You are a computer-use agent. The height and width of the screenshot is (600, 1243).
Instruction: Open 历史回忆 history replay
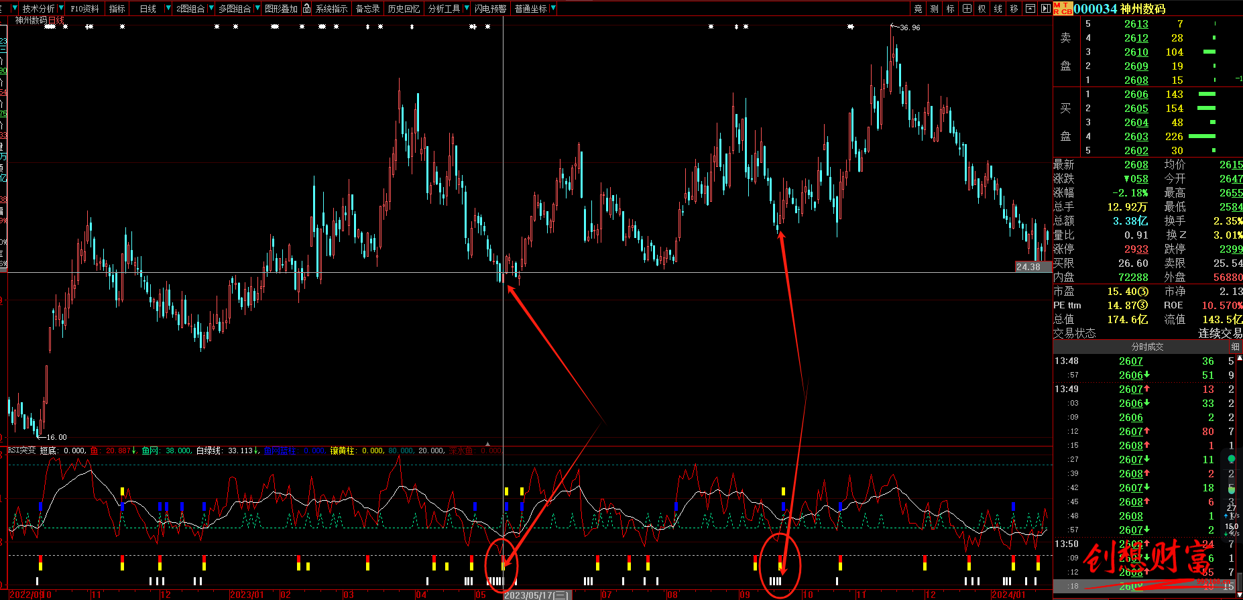click(404, 9)
